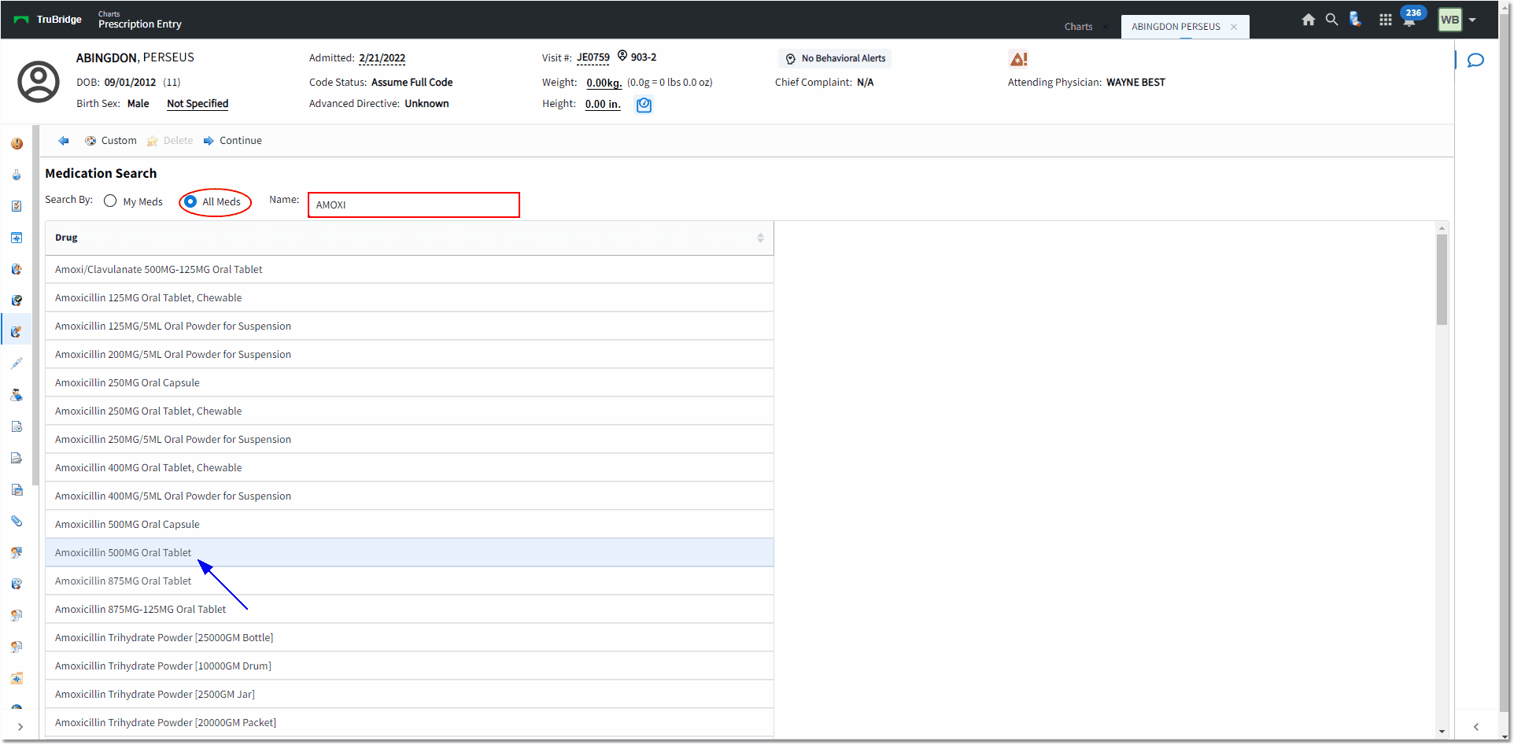Click the Drug column header
This screenshot has height=745, width=1514.
point(409,238)
